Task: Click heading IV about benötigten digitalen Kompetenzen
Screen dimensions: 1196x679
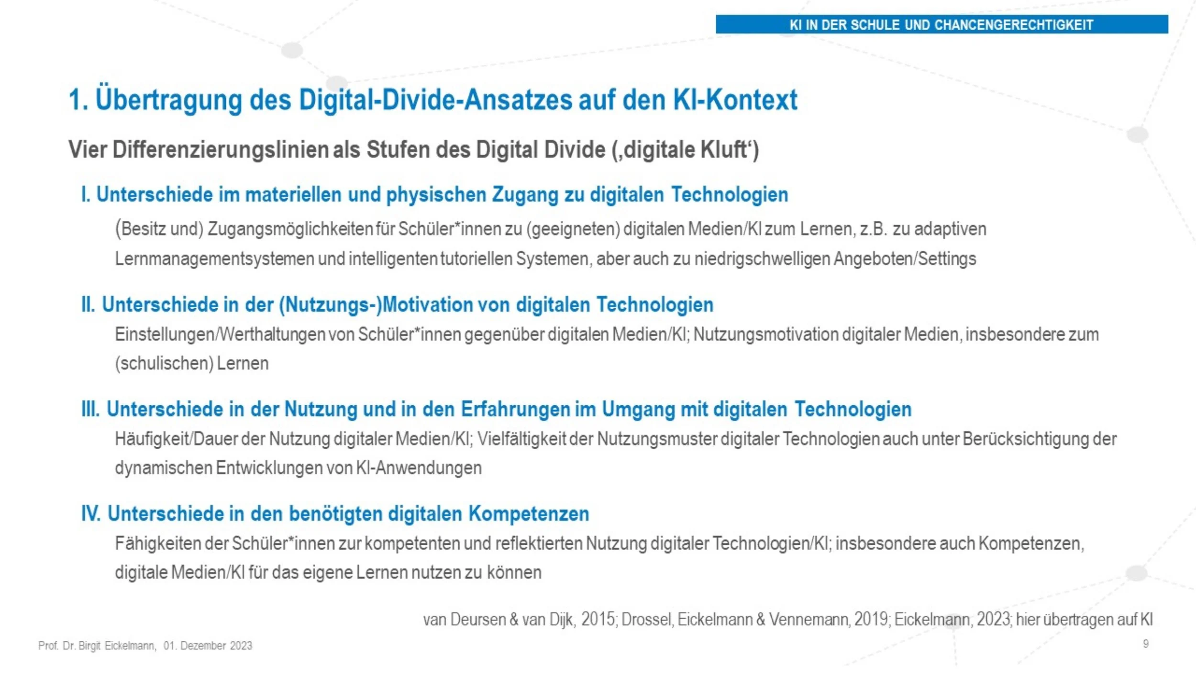Action: [x=335, y=514]
